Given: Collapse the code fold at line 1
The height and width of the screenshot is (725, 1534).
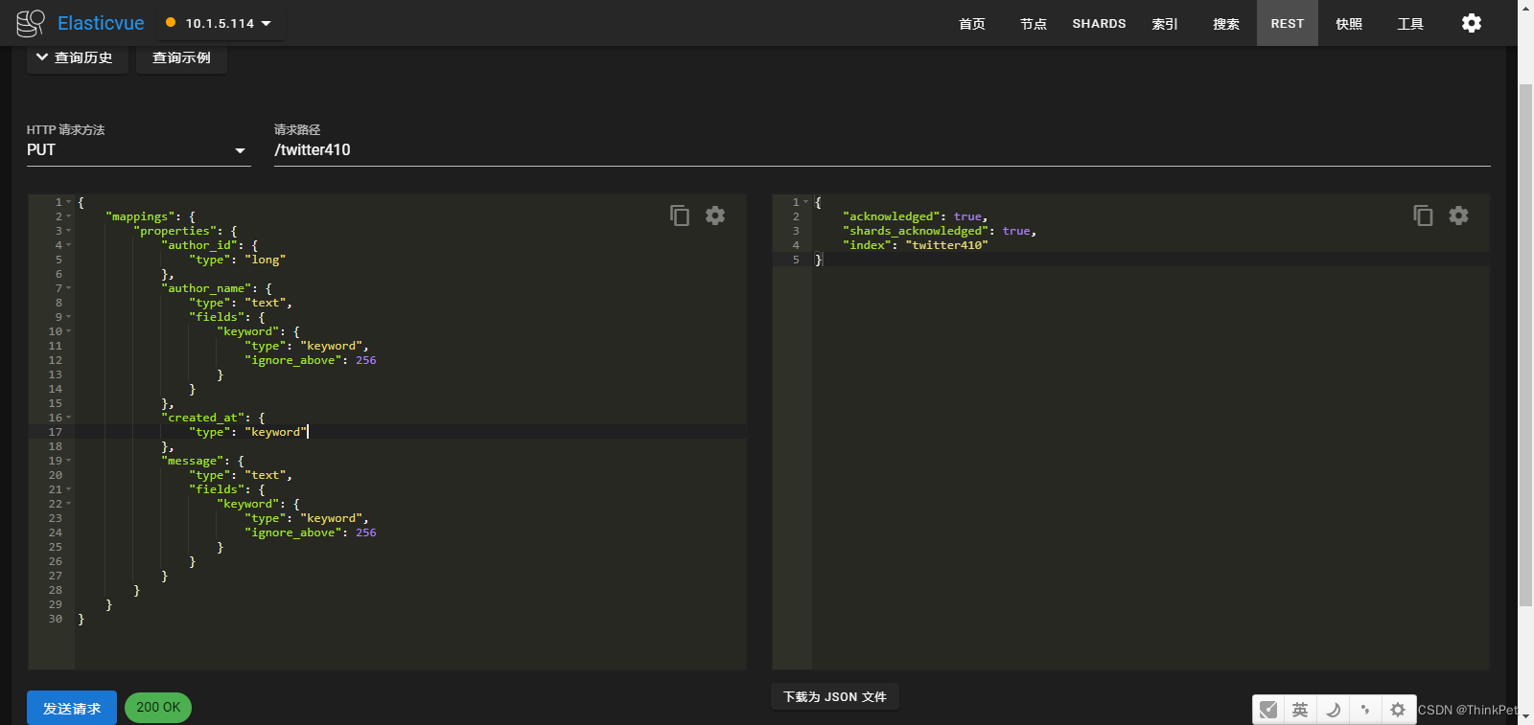Looking at the screenshot, I should (x=69, y=202).
